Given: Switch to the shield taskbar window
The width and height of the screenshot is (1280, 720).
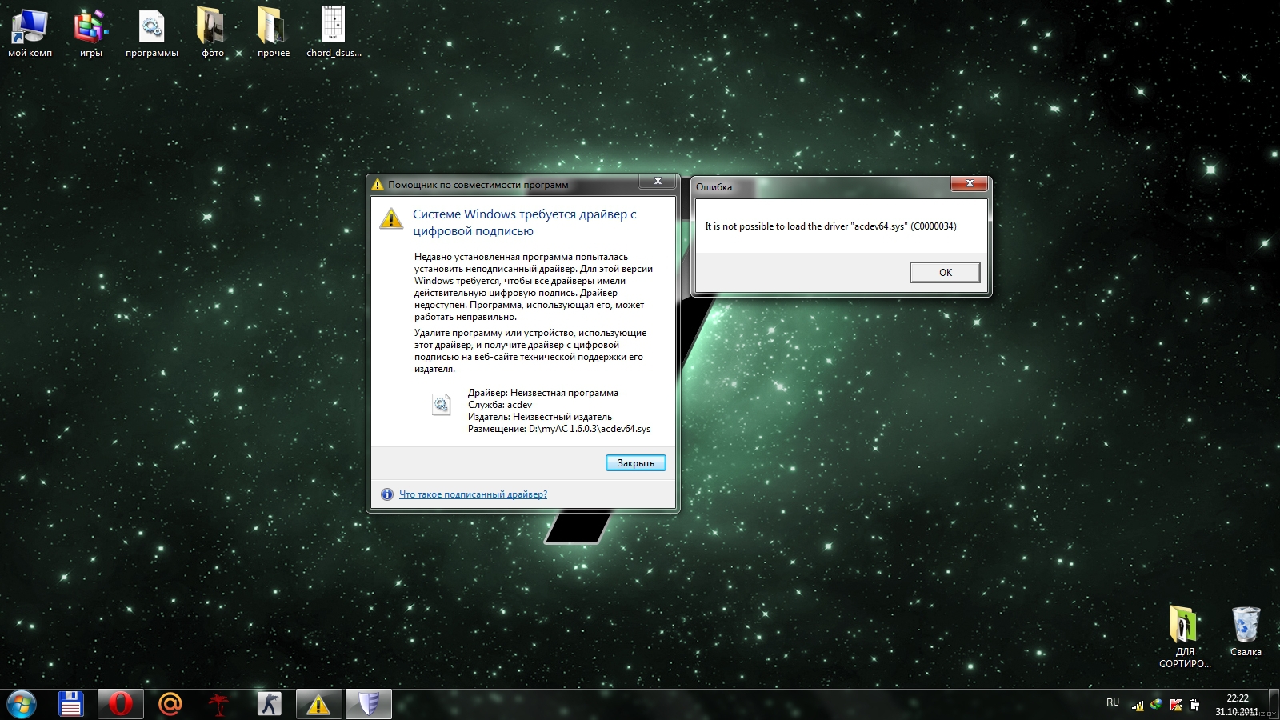Looking at the screenshot, I should click(368, 704).
